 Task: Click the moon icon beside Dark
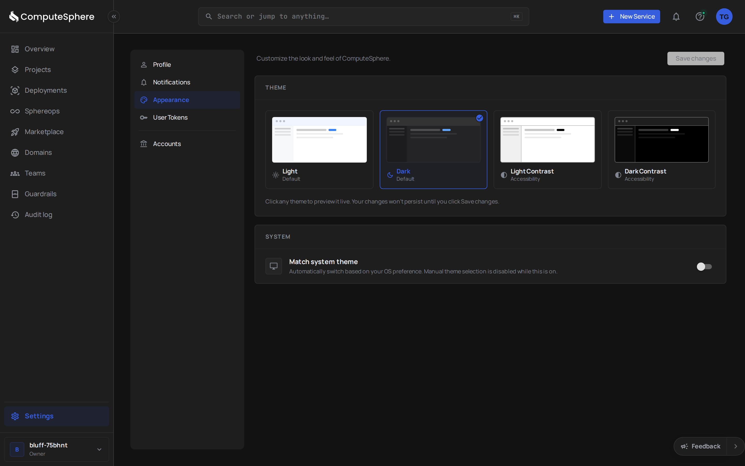coord(390,175)
